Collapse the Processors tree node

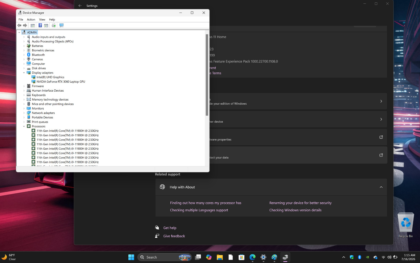click(x=24, y=126)
